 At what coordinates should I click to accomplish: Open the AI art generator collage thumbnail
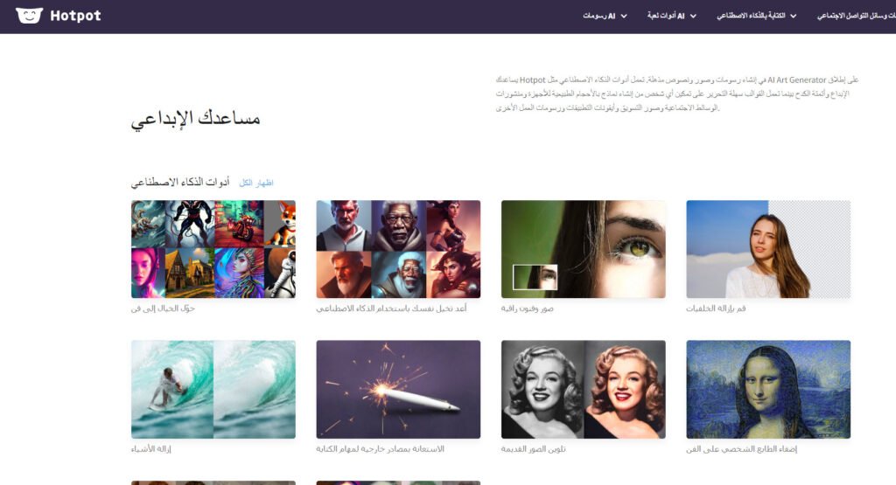213,249
